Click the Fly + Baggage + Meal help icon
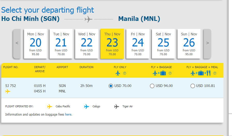232x136 pixels. [x=215, y=73]
